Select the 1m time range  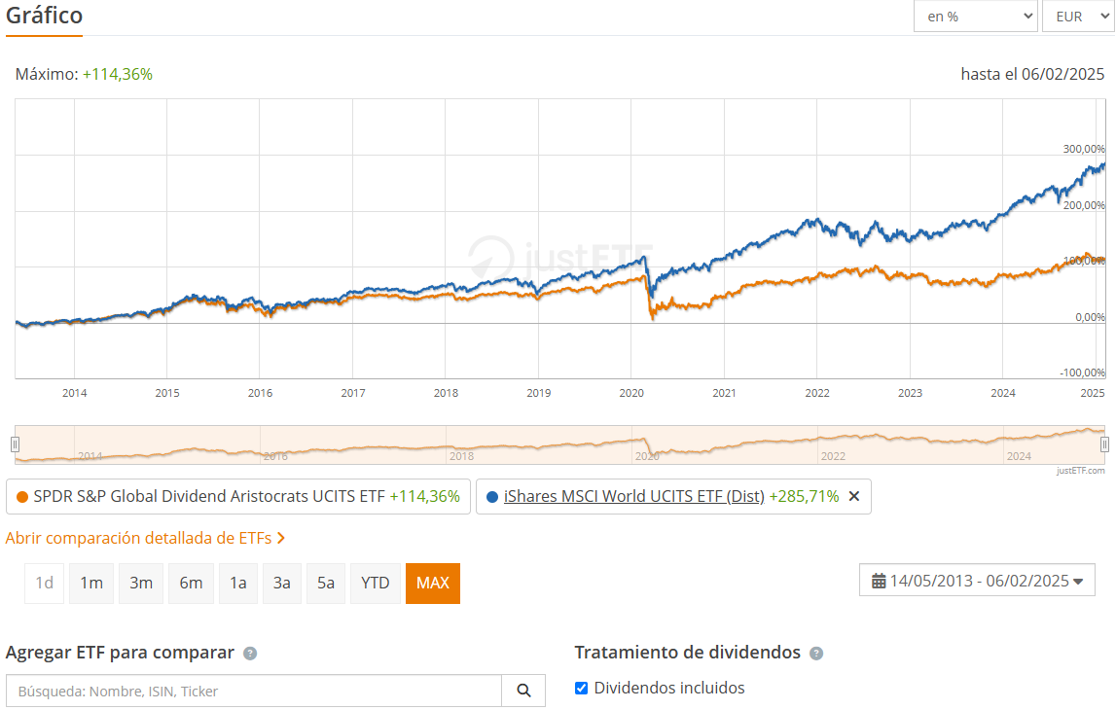[91, 584]
